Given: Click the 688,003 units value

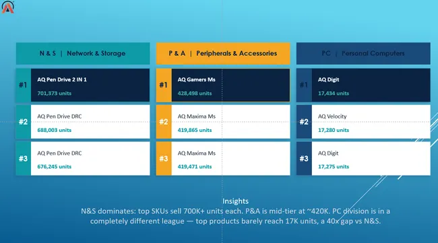Looking at the screenshot, I should click(x=55, y=130).
